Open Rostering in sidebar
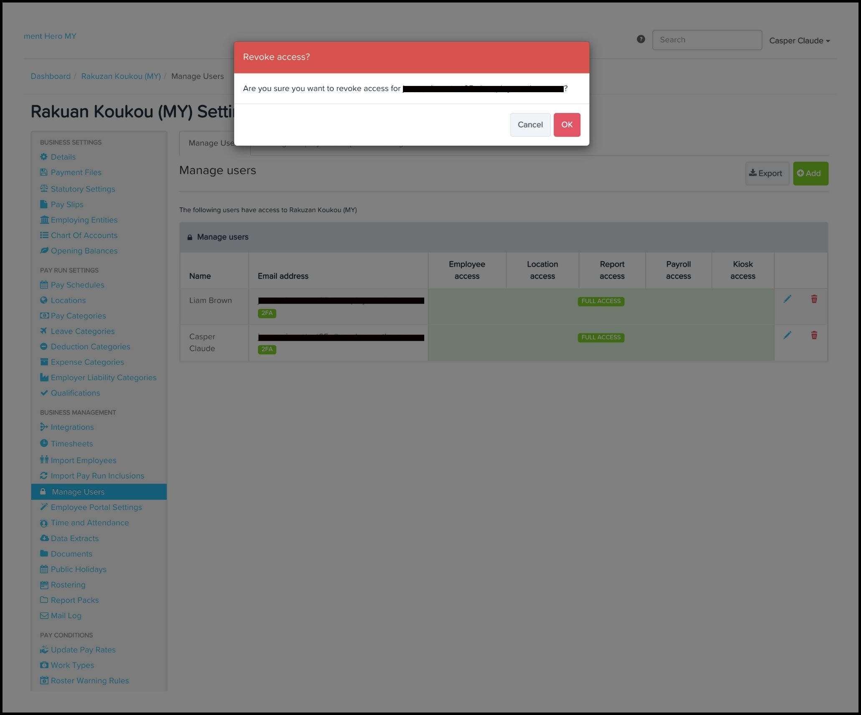 click(68, 585)
